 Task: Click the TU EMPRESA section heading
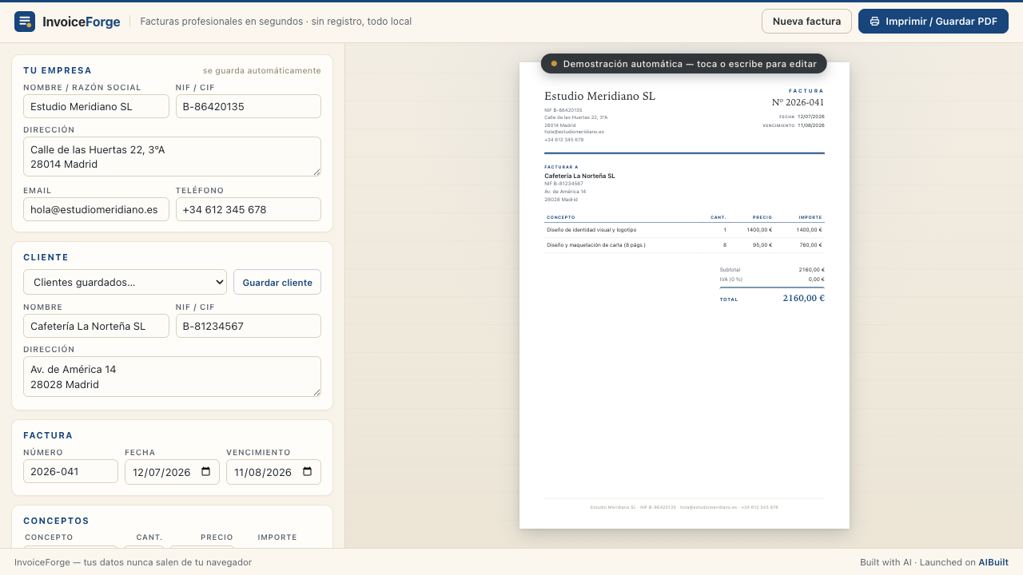[x=58, y=70]
